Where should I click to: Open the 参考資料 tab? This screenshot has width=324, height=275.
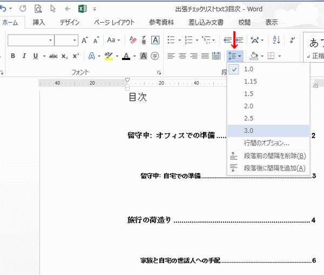(x=161, y=22)
